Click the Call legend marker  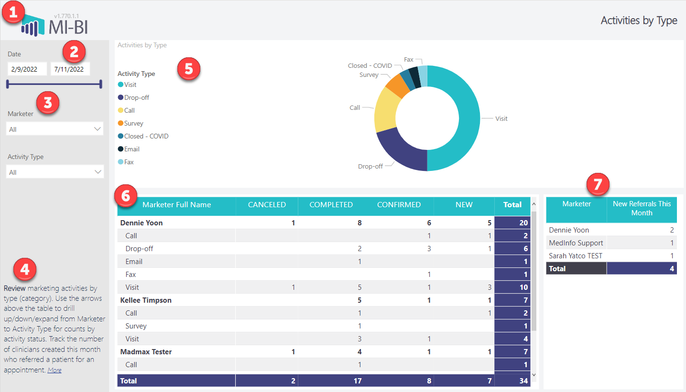pyautogui.click(x=120, y=110)
